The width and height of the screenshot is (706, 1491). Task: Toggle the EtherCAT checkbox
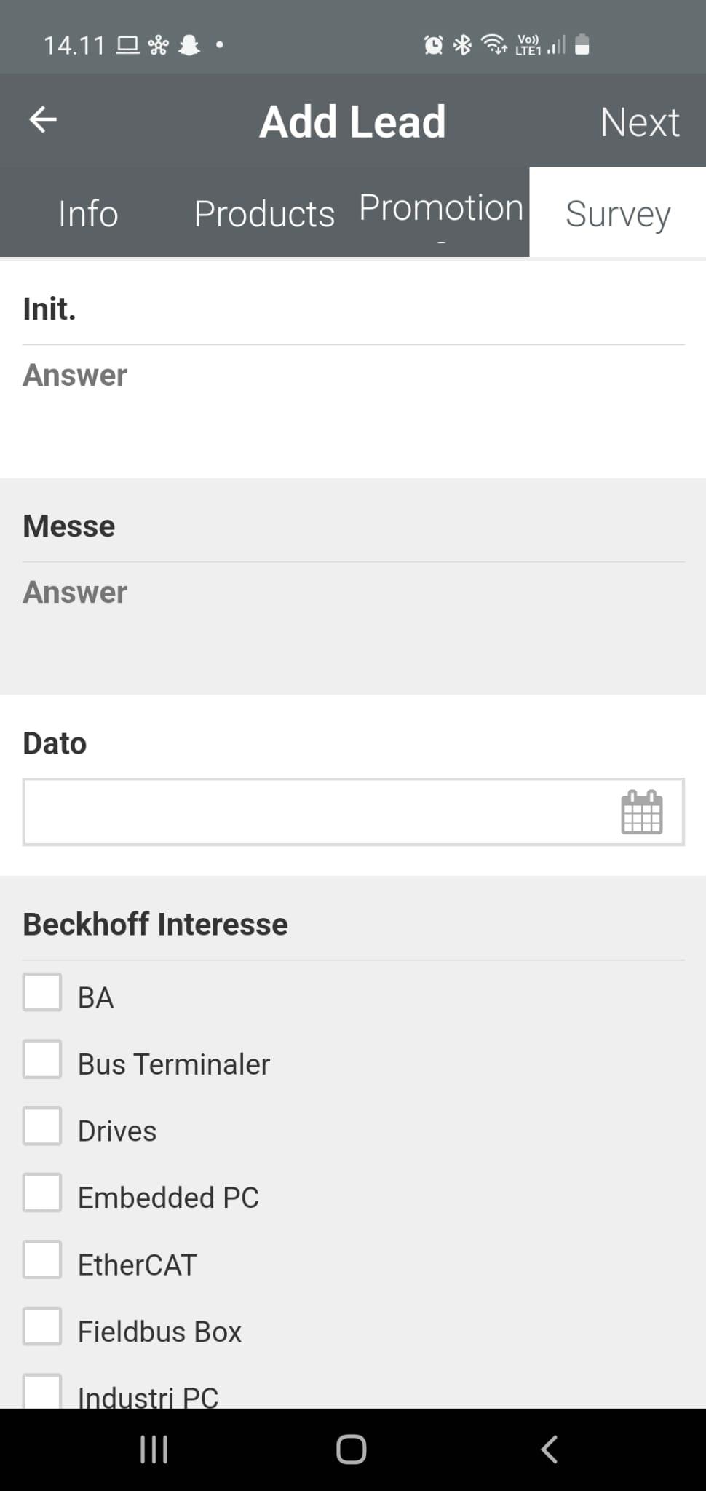pos(42,1259)
